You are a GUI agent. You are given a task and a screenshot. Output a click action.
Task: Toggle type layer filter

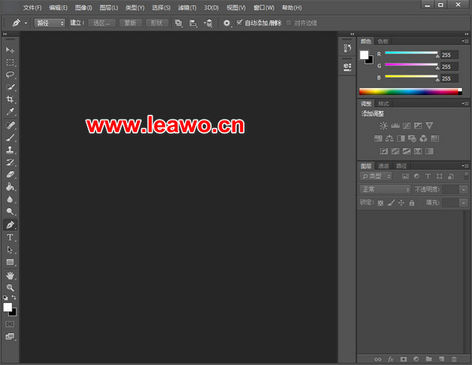(428, 176)
